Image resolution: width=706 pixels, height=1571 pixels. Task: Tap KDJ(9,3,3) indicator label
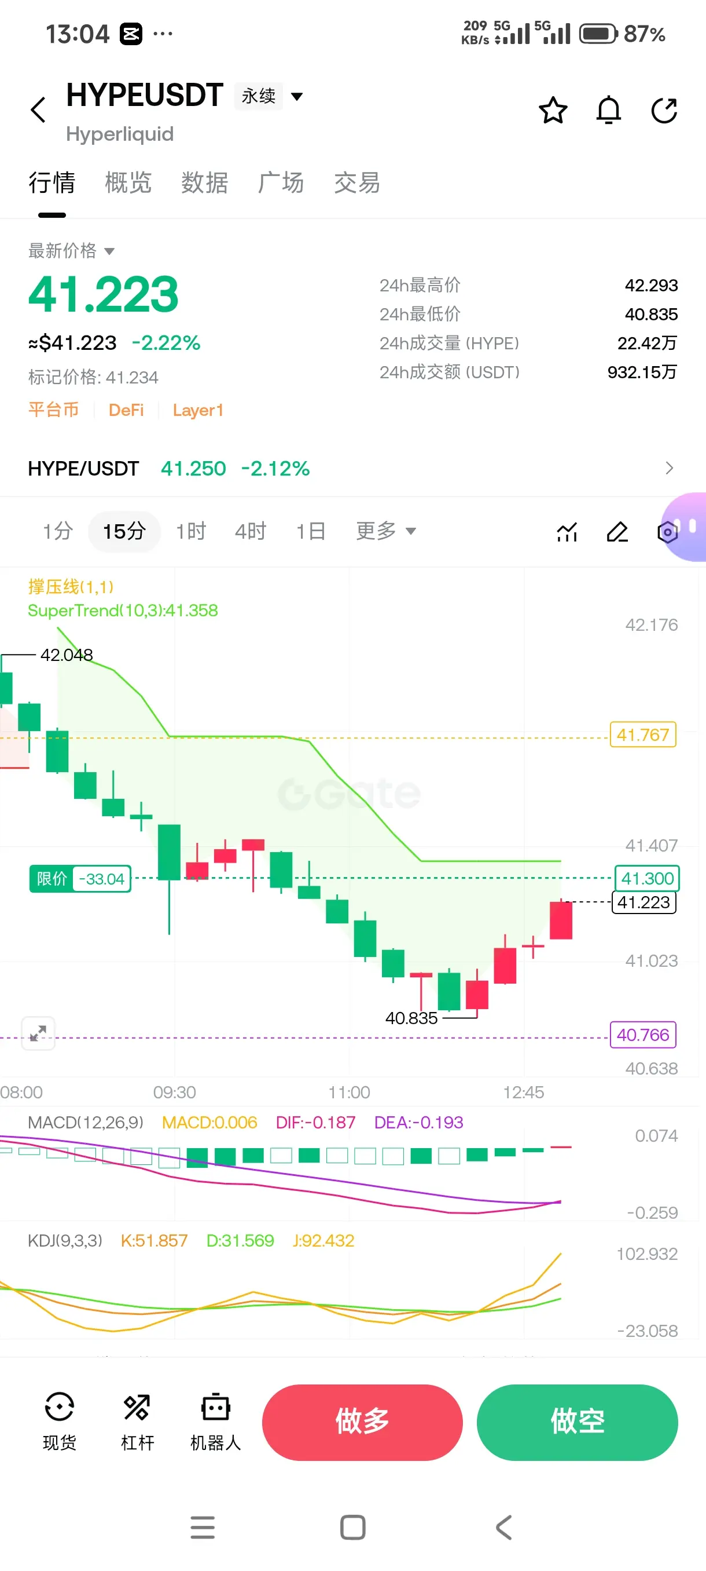tap(65, 1240)
